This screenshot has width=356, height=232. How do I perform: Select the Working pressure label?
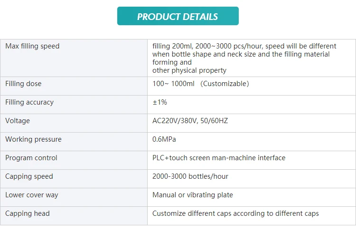pos(33,139)
